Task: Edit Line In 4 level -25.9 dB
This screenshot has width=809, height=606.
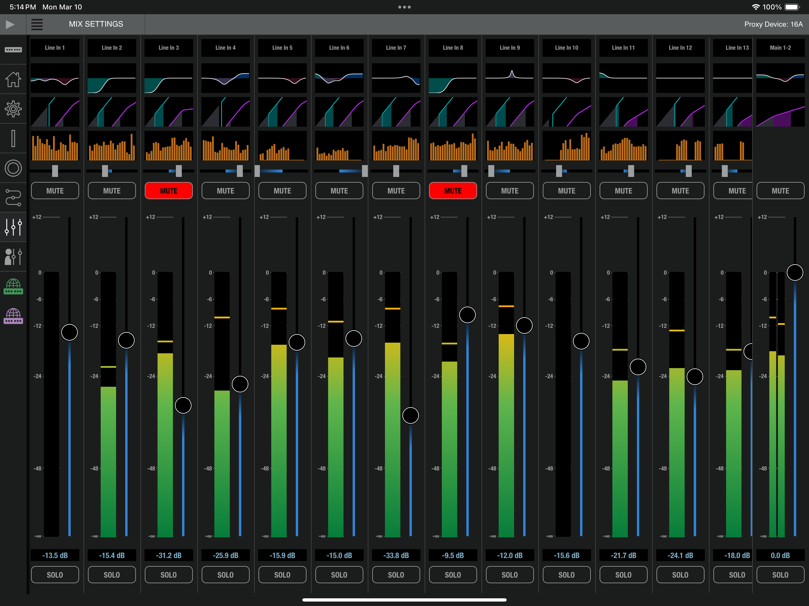Action: tap(226, 555)
